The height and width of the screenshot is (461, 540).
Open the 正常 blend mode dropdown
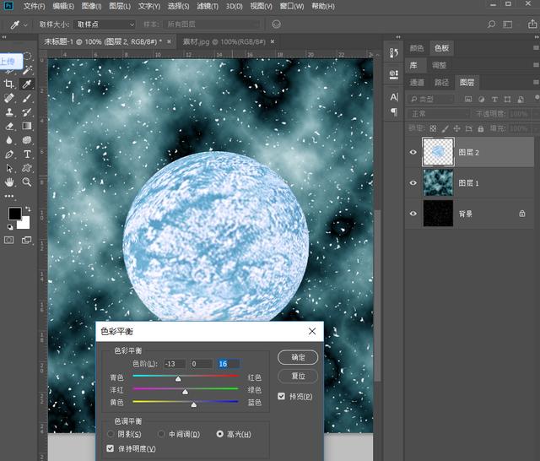click(x=439, y=113)
